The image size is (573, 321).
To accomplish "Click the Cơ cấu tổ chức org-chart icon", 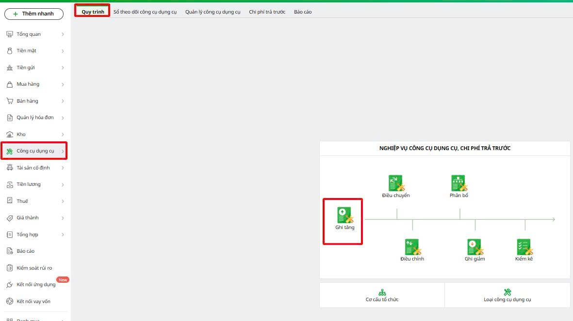I will 382,292.
